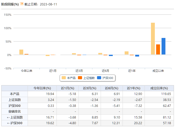
Task: Click the 今年以来(%) column header
Action: (42, 88)
